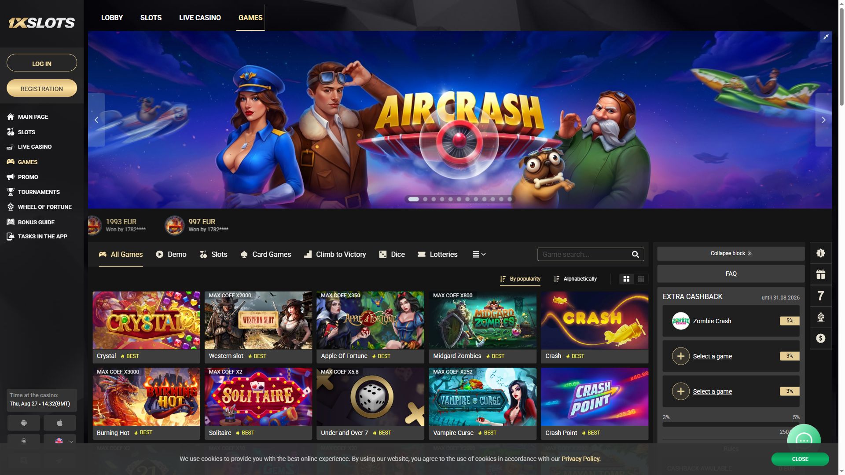Add game with plus in third cashback slot
The height and width of the screenshot is (475, 845).
click(680, 391)
